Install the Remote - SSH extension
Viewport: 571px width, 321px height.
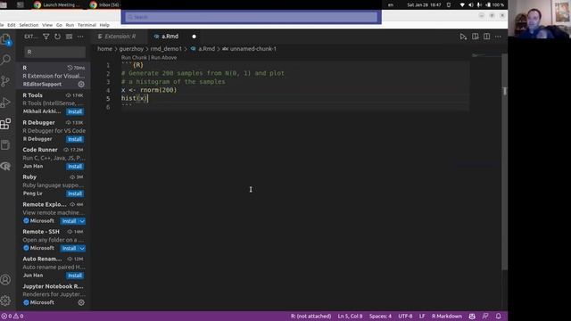click(70, 248)
